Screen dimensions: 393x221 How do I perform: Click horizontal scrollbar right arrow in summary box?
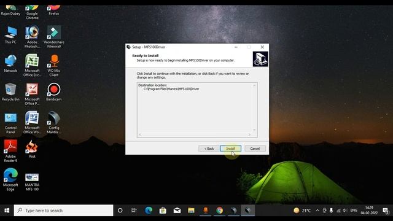[249, 135]
